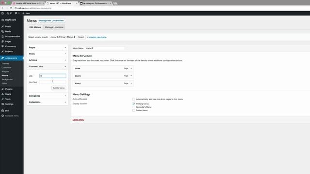The width and height of the screenshot is (310, 174).
Task: Expand the About menu item options
Action: point(131,83)
